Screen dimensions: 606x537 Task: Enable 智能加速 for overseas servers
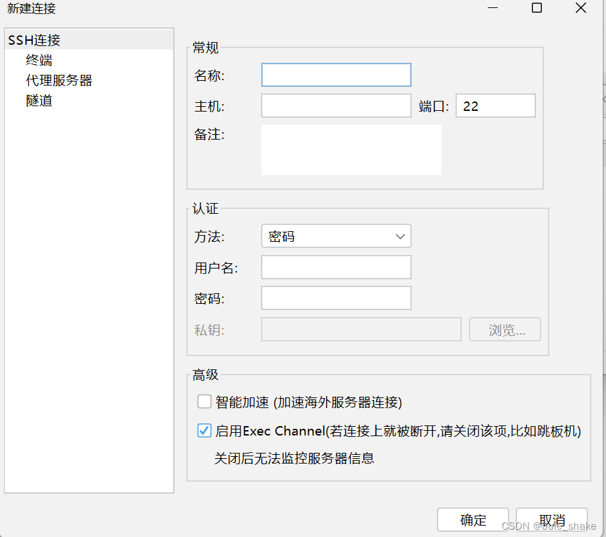pos(204,401)
